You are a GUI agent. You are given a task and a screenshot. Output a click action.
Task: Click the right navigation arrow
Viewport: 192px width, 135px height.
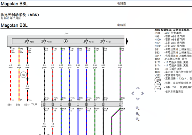(142, 93)
